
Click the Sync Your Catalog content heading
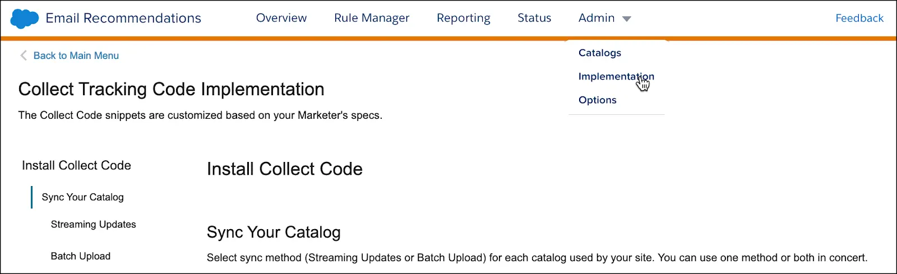tap(274, 232)
